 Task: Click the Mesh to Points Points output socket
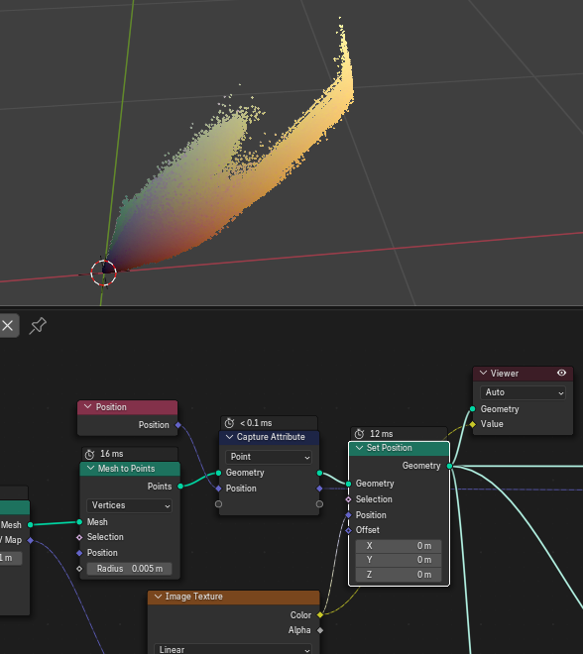point(180,487)
